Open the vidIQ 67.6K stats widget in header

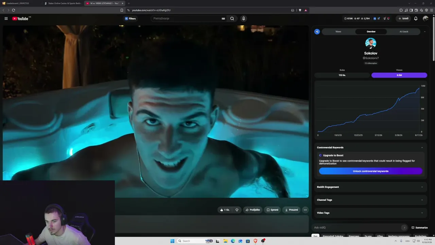(x=349, y=18)
